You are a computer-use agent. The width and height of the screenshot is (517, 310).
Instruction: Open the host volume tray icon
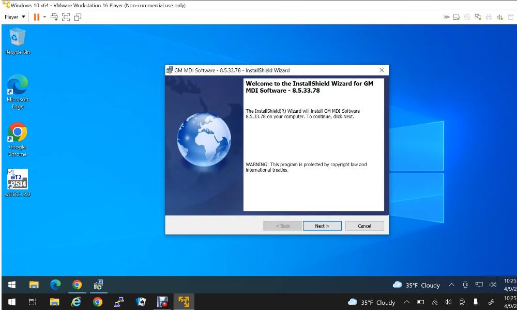(448, 302)
